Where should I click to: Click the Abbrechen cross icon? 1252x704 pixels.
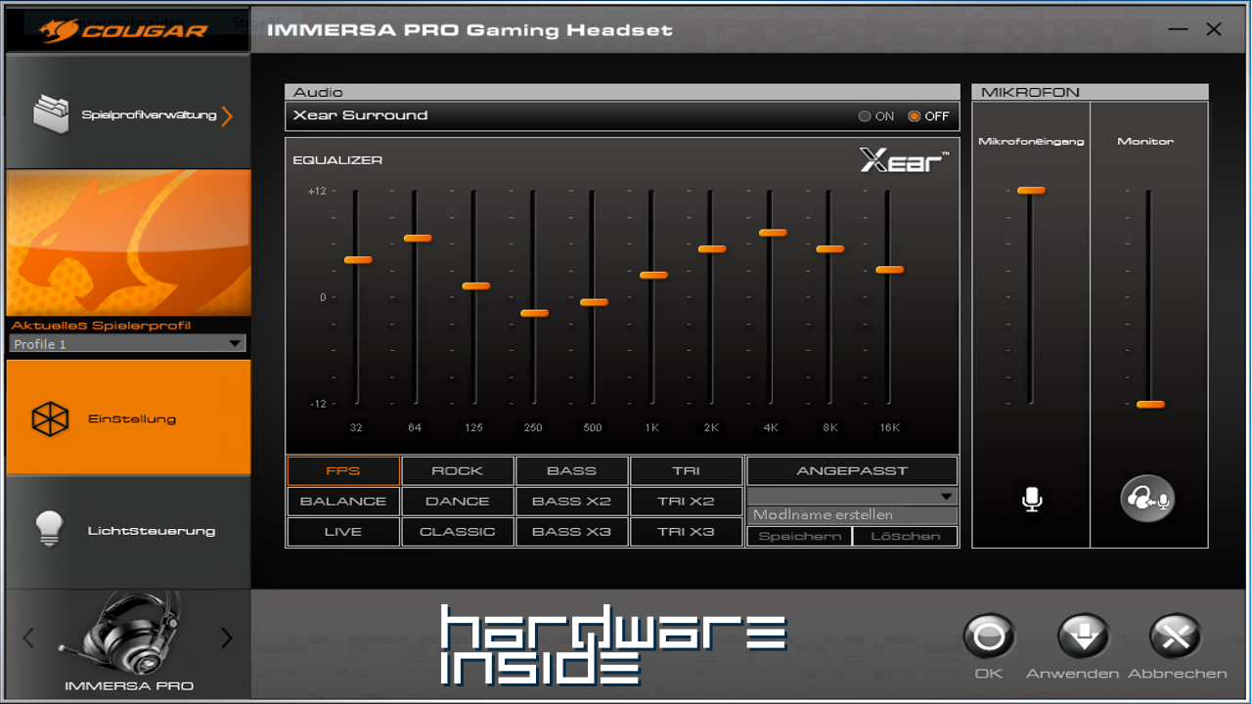(1176, 638)
